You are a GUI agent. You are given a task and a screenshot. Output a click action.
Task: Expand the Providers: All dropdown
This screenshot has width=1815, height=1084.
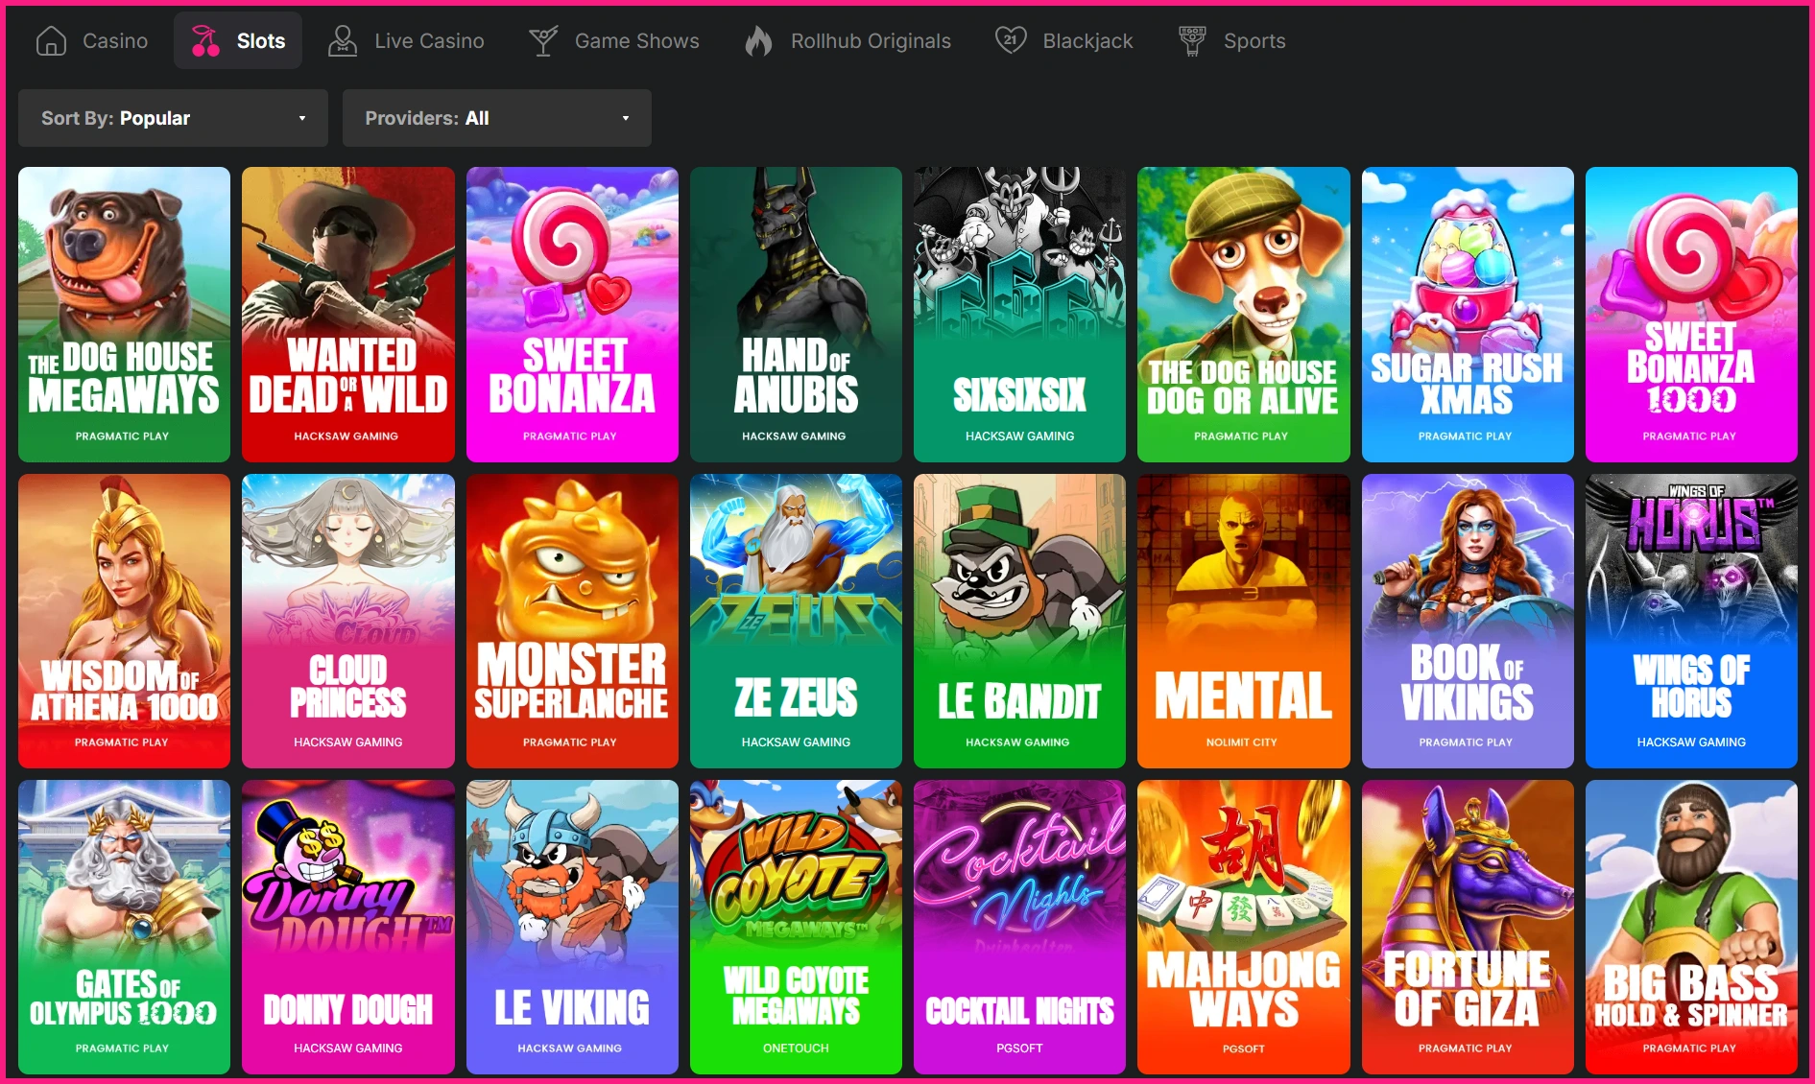[x=497, y=118]
